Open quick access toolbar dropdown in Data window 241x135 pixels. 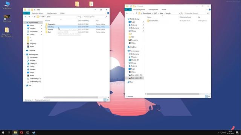[x=34, y=10]
